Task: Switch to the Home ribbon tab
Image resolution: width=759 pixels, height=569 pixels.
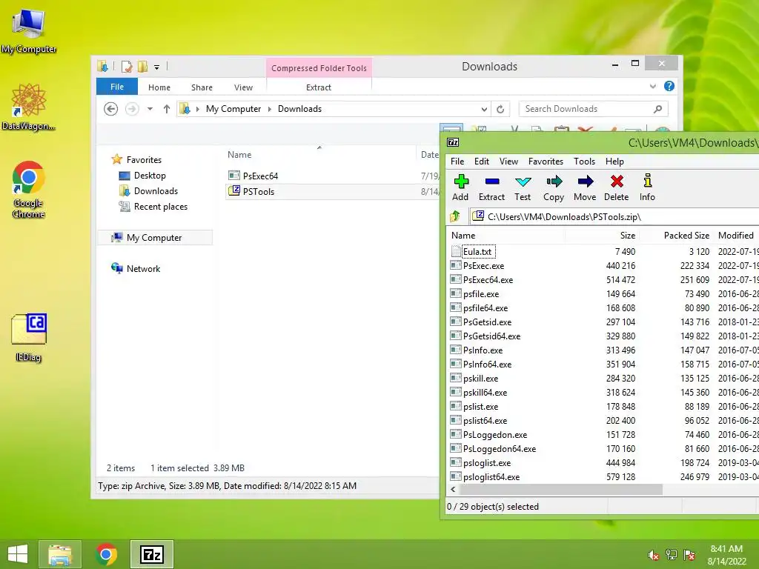Action: tap(159, 87)
